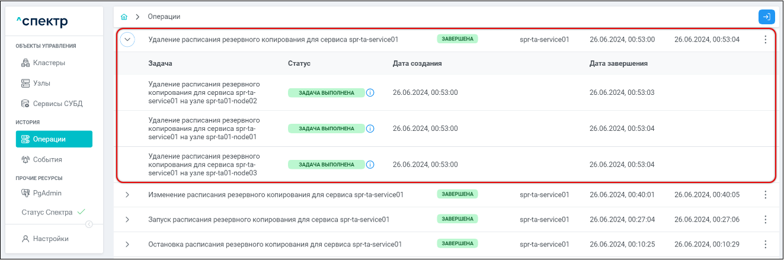Open the Кластеры section in sidebar
This screenshot has height=260, width=784.
[49, 63]
